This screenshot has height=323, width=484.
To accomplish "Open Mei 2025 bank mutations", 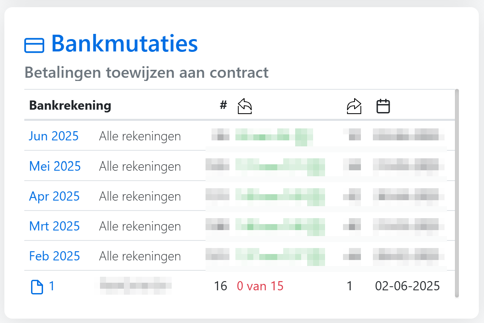I will pyautogui.click(x=55, y=166).
